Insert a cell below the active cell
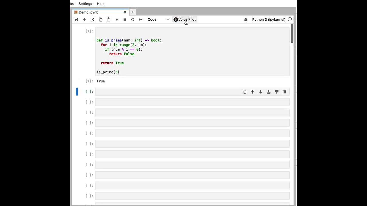This screenshot has width=367, height=206. click(x=277, y=92)
